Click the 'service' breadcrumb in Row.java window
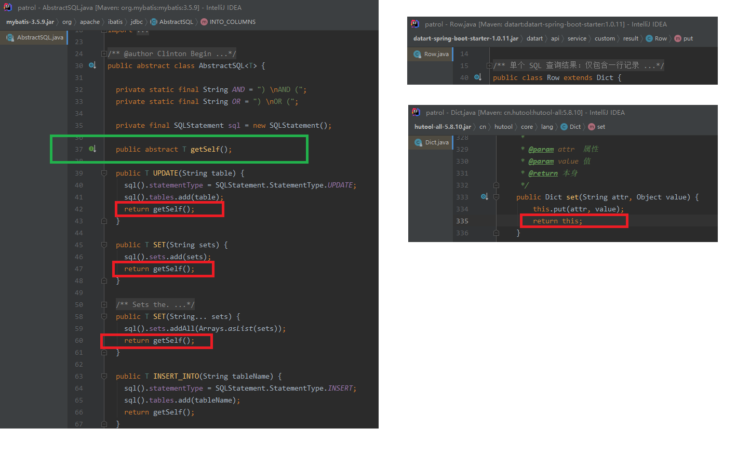This screenshot has height=455, width=750. [577, 38]
